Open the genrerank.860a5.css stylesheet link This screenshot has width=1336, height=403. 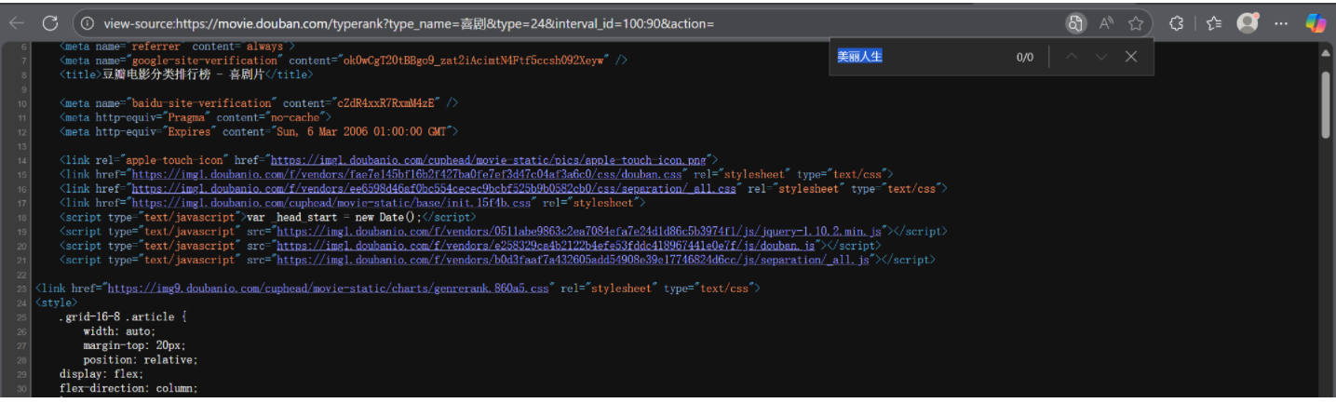coord(328,289)
